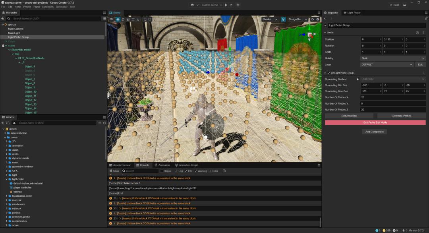429x233 pixels.
Task: Open cc.LightProbeGroup component options menu
Action: click(x=423, y=73)
